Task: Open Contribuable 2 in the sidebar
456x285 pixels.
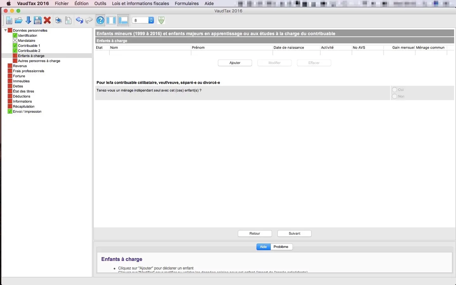Action: [29, 51]
